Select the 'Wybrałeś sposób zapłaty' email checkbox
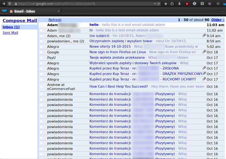 coord(41,63)
